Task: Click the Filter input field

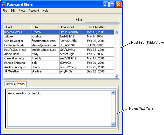Action: click(102, 20)
